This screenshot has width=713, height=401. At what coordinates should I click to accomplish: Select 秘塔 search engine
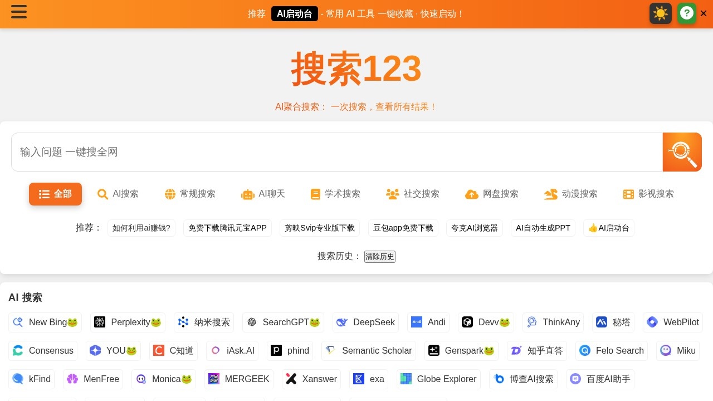613,322
